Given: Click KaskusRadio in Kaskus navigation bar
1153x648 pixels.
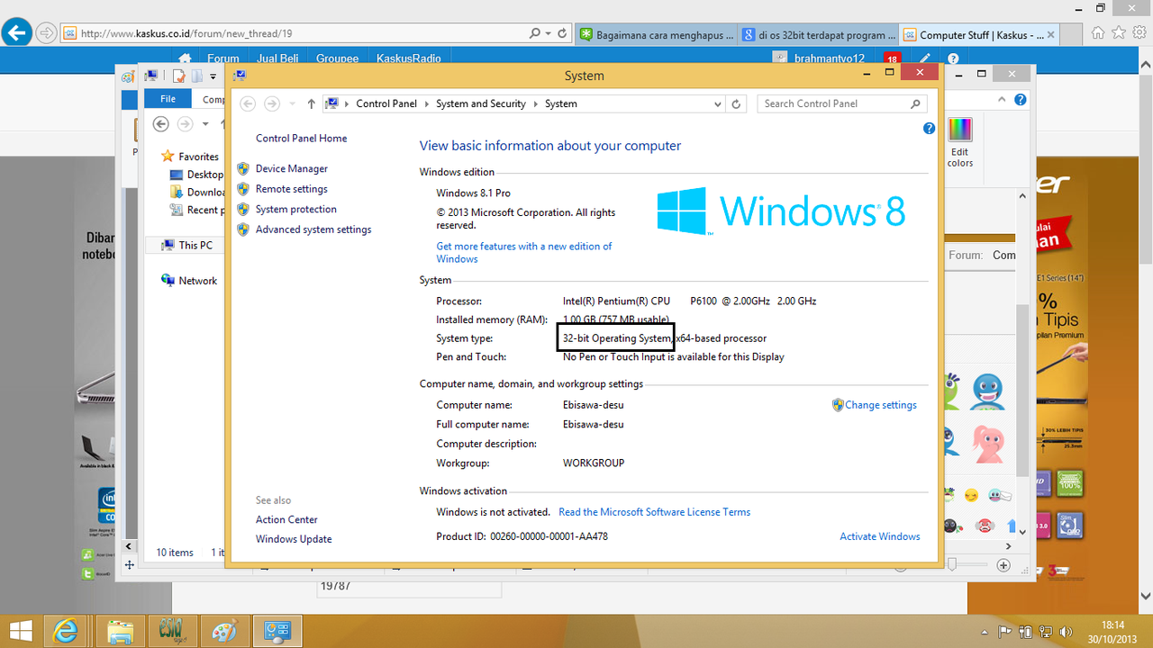Looking at the screenshot, I should coord(409,58).
